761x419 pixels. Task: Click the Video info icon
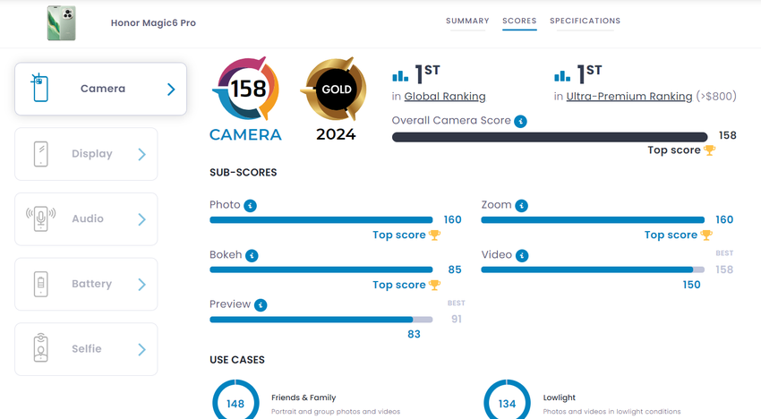(521, 255)
